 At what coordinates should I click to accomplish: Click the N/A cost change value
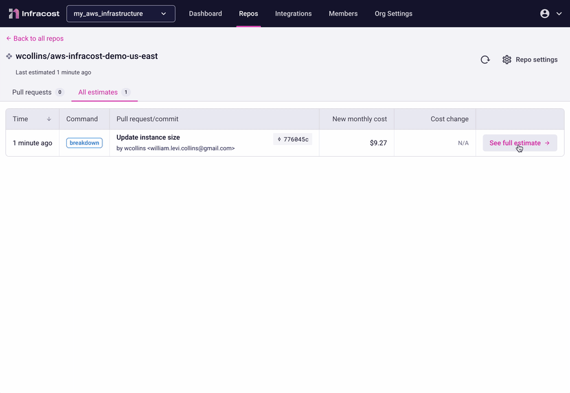[463, 143]
